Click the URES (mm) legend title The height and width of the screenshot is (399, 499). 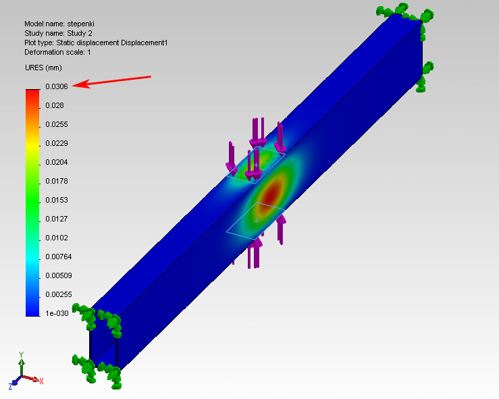coord(44,68)
